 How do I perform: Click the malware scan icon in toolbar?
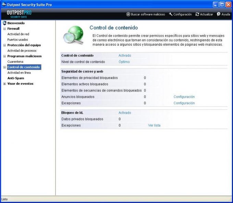click(128, 14)
